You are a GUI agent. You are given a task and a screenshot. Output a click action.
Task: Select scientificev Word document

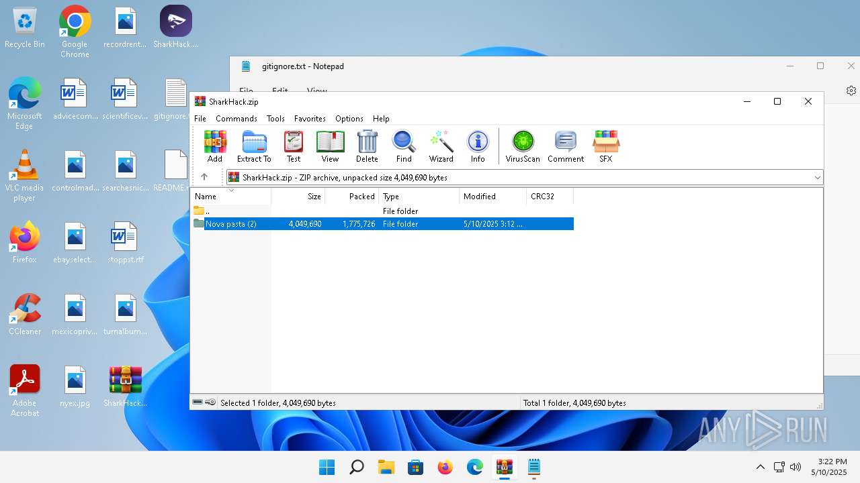click(126, 99)
